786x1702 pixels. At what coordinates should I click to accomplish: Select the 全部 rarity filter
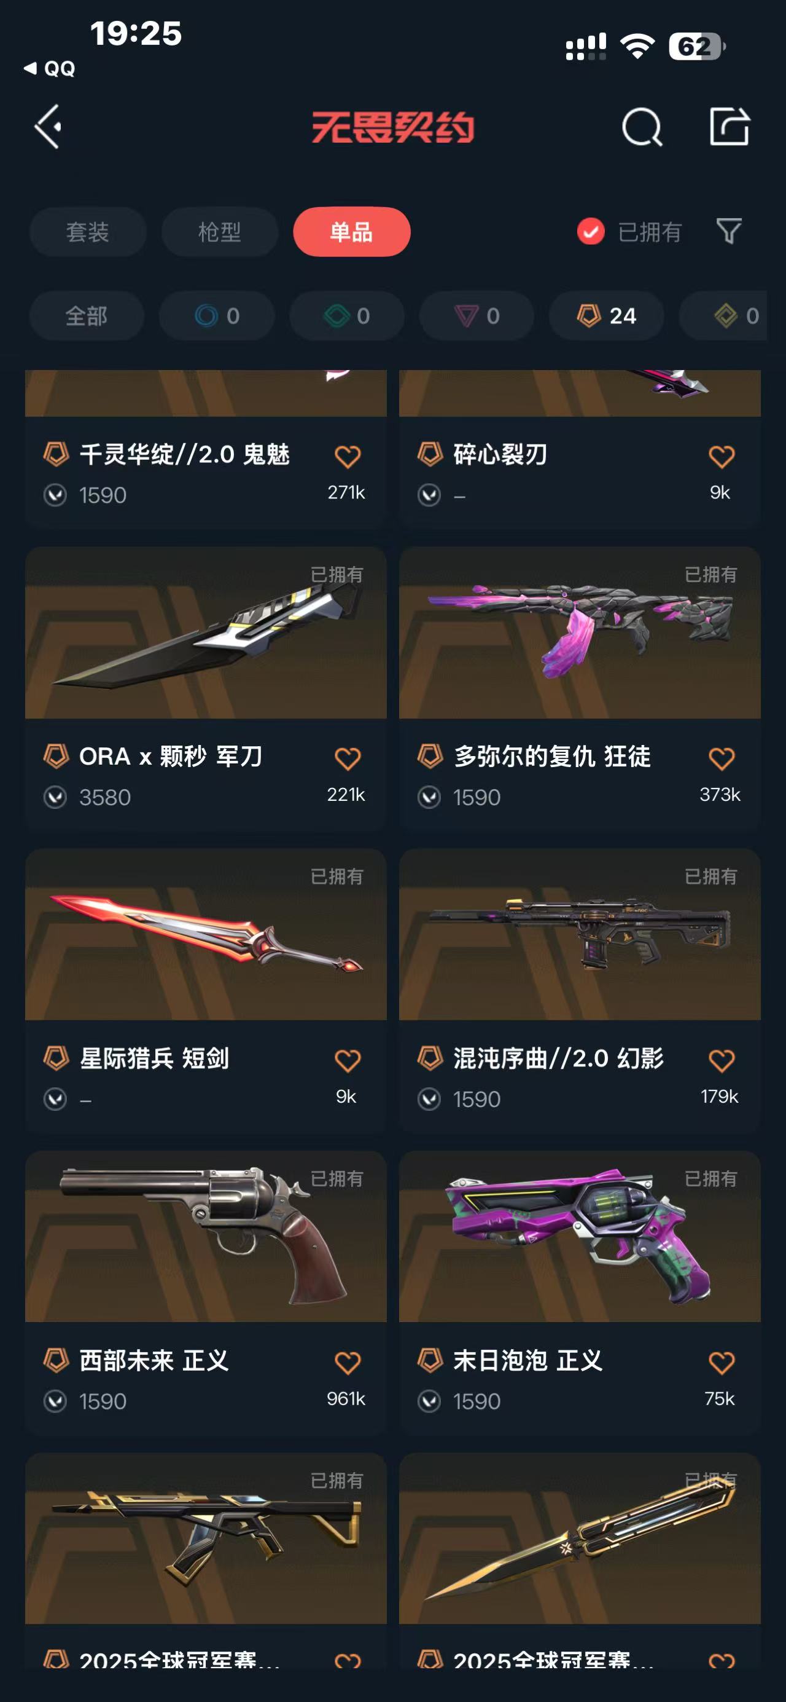pos(87,316)
